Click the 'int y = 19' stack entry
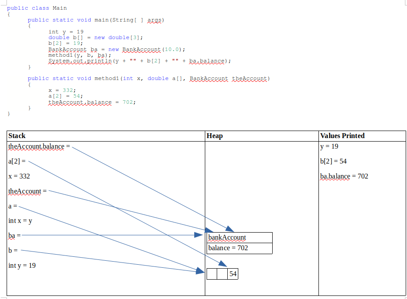The height and width of the screenshot is (299, 407). point(22,266)
